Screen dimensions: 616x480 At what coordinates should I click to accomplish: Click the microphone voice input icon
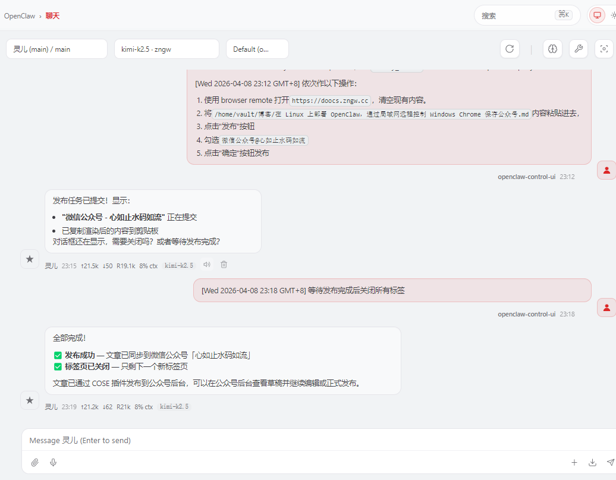(x=54, y=462)
